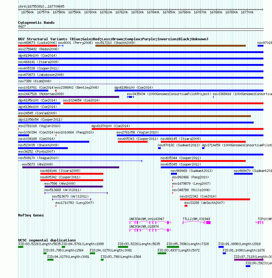Click blue bar for nsv605345 (Cooper2011)
This screenshot has width=272, height=278.
coord(207,167)
